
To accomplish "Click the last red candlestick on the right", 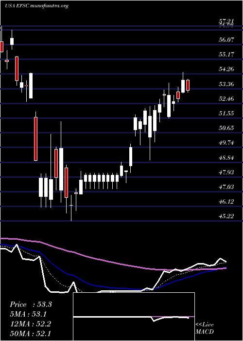I will [188, 85].
